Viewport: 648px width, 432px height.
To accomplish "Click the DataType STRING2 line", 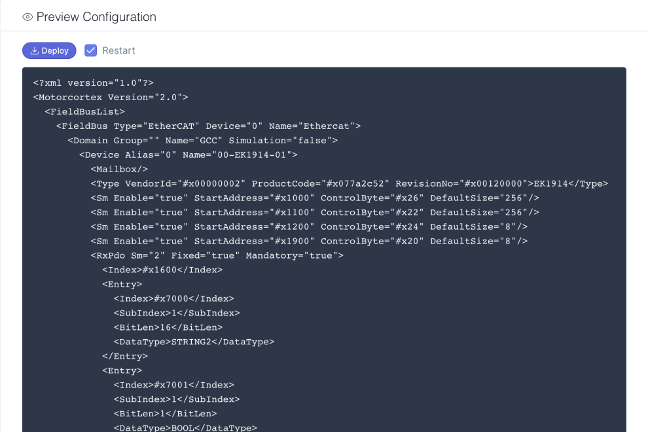I will (194, 342).
